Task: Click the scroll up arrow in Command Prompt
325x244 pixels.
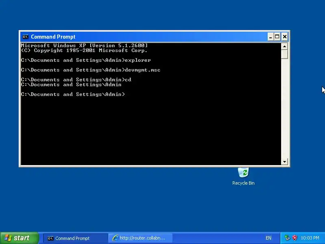Action: (284, 46)
